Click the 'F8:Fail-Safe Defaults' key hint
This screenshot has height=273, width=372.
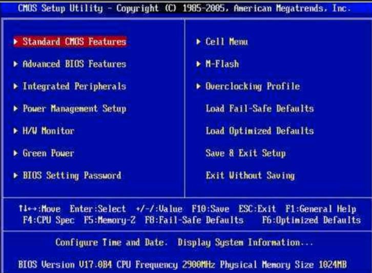coord(194,220)
